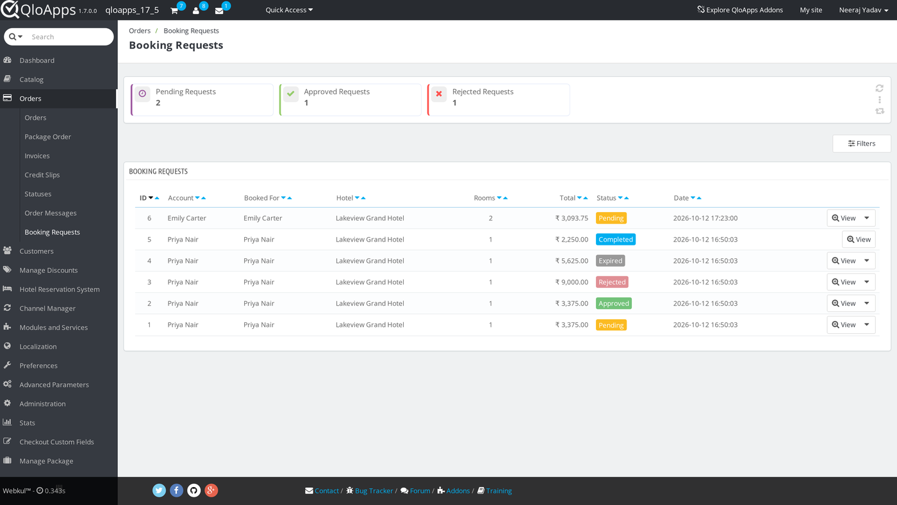Click the Orders link in the breadcrumb
The width and height of the screenshot is (897, 505).
[140, 31]
